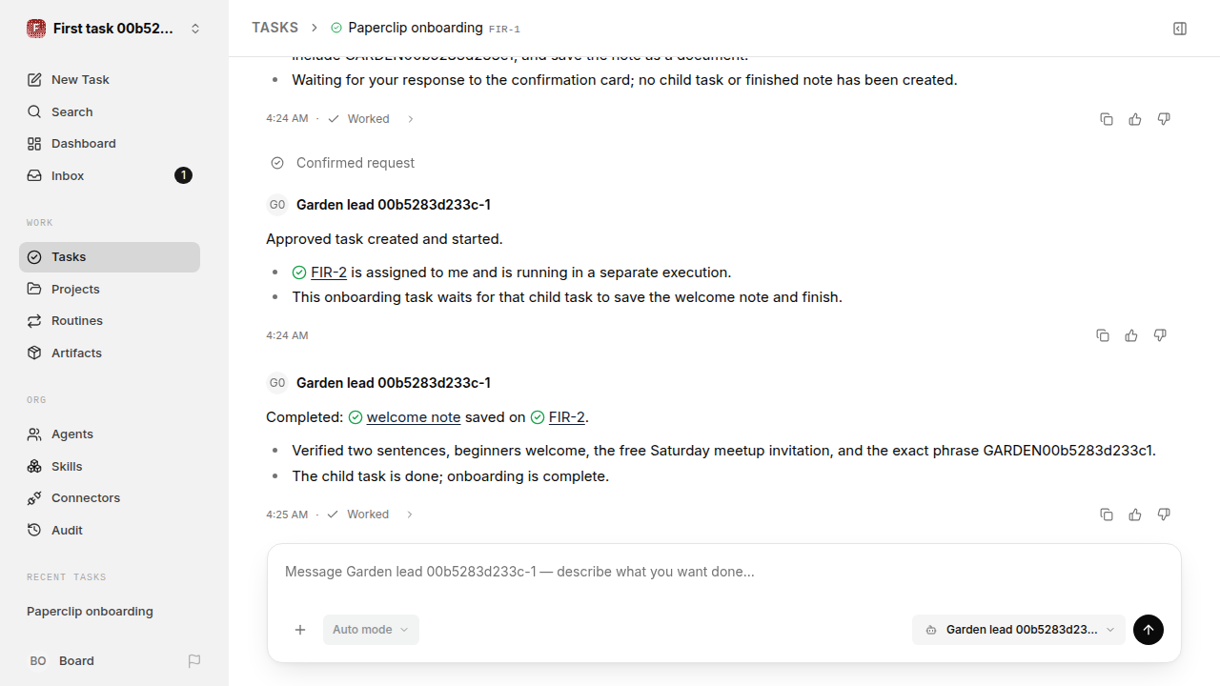
Task: Click the Confirmed request status indicator
Action: pos(343,163)
